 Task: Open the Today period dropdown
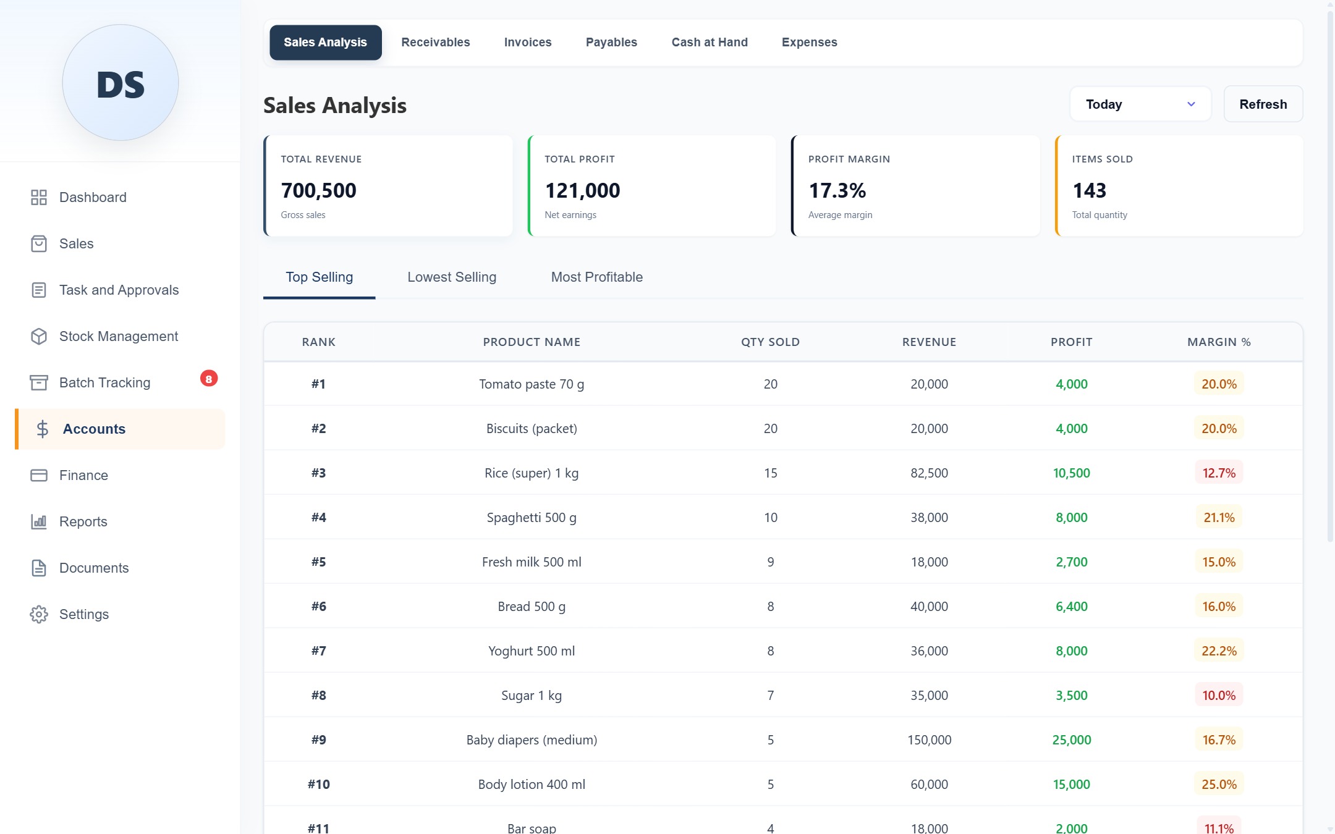click(x=1140, y=104)
